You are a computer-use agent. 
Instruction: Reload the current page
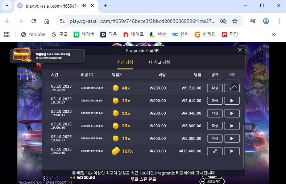point(34,21)
